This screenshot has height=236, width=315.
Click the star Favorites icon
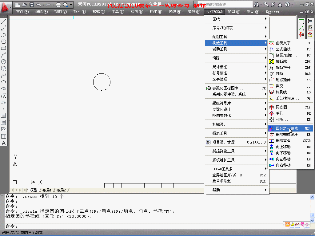[280, 4]
